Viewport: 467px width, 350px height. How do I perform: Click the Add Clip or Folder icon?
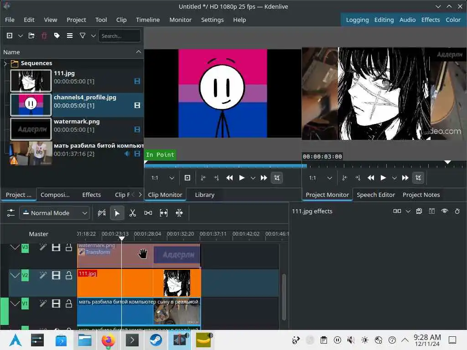coord(10,36)
